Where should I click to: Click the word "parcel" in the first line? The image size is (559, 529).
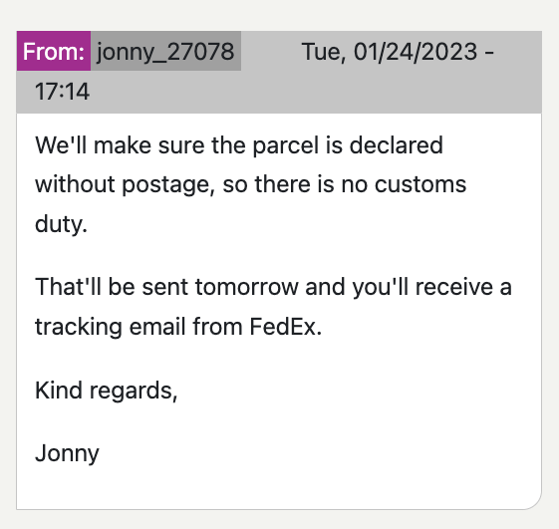coord(286,146)
